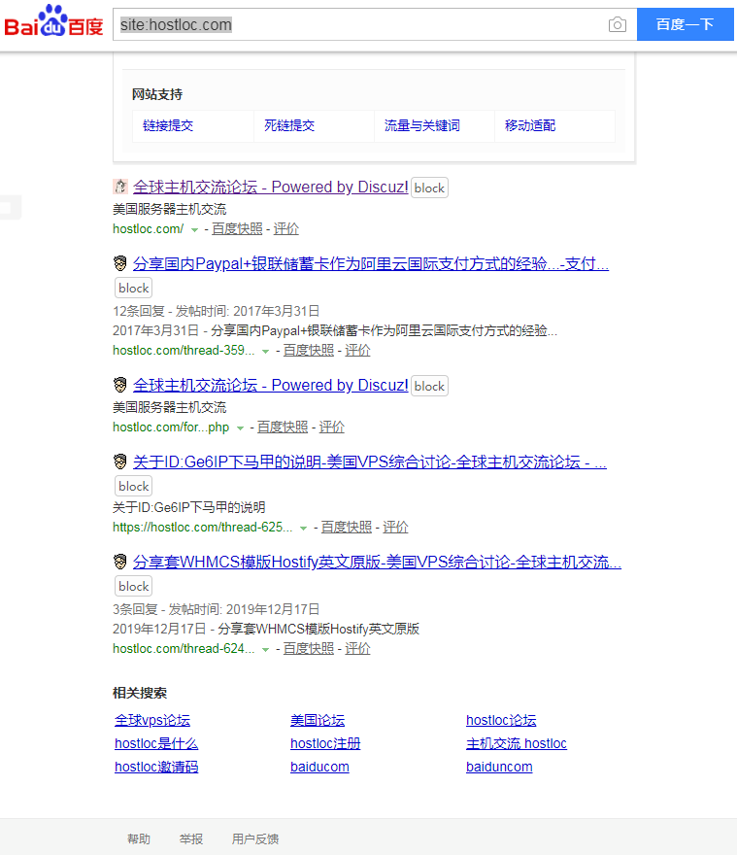Viewport: 737px width, 855px height.
Task: Search related term baiduncom
Action: tap(499, 768)
